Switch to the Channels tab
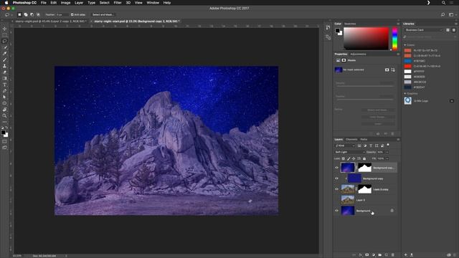Viewport: 459px width, 258px height. click(351, 140)
